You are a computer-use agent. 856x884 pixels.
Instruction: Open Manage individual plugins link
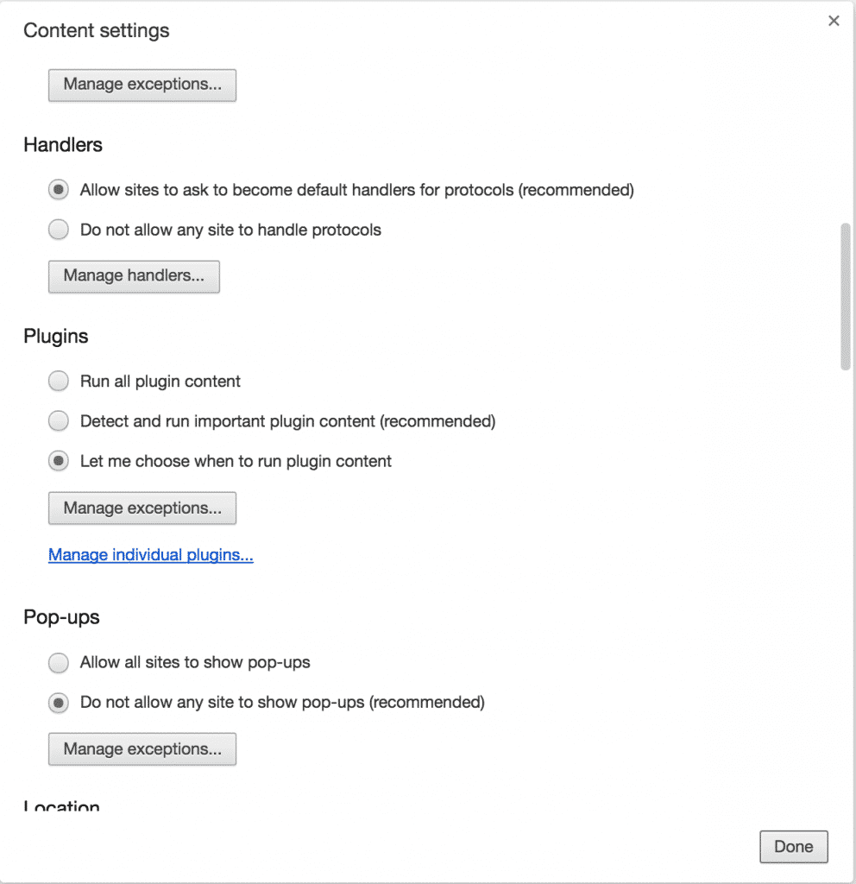click(x=151, y=555)
